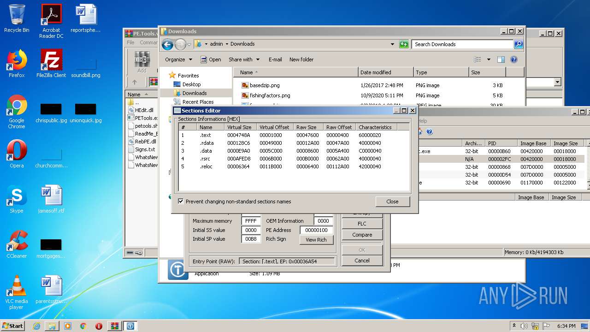
Task: Select unionquick.jpg file on desktop
Action: click(x=86, y=113)
